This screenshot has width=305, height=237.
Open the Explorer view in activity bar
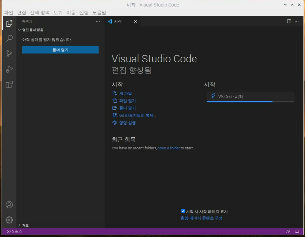(9, 23)
